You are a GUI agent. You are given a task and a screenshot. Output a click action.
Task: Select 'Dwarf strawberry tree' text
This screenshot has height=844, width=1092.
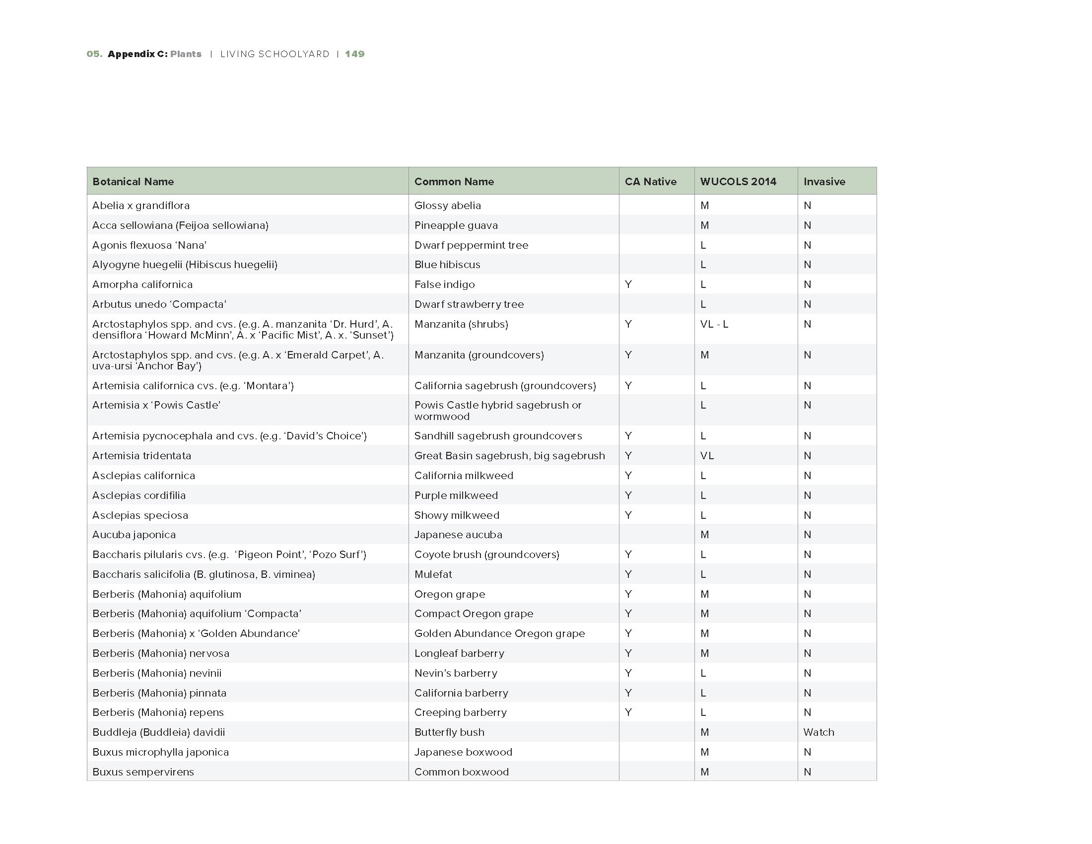tap(469, 304)
